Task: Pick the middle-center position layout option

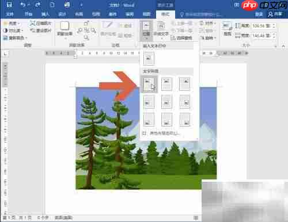Action: (166, 102)
